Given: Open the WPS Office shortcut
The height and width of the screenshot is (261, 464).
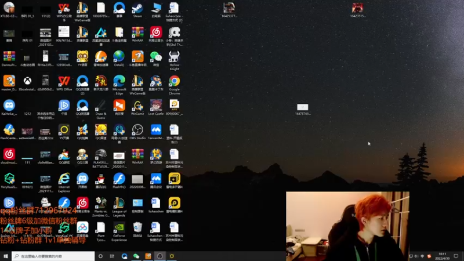Looking at the screenshot, I should point(64,81).
